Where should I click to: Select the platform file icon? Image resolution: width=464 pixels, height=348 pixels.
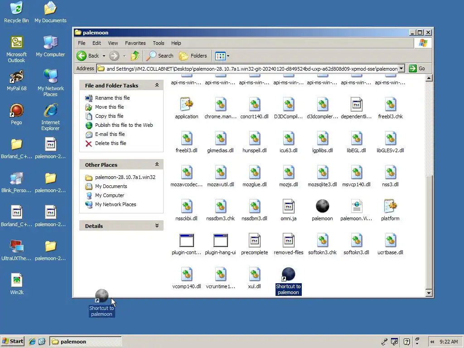(x=390, y=206)
